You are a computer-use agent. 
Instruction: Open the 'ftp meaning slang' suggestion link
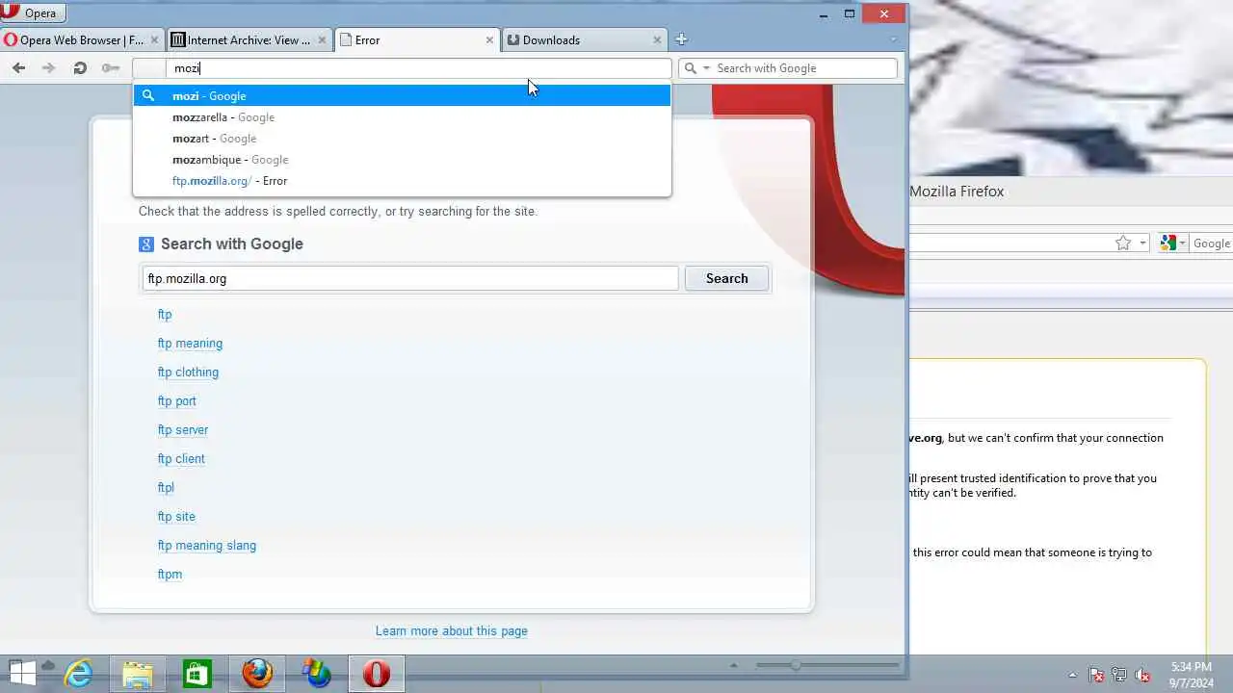207,546
